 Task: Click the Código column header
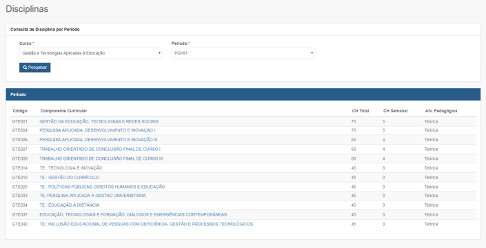(20, 111)
